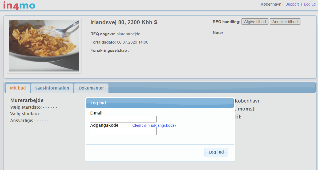Follow the Clemt din adgangskode link
The width and height of the screenshot is (318, 170).
coord(154,125)
